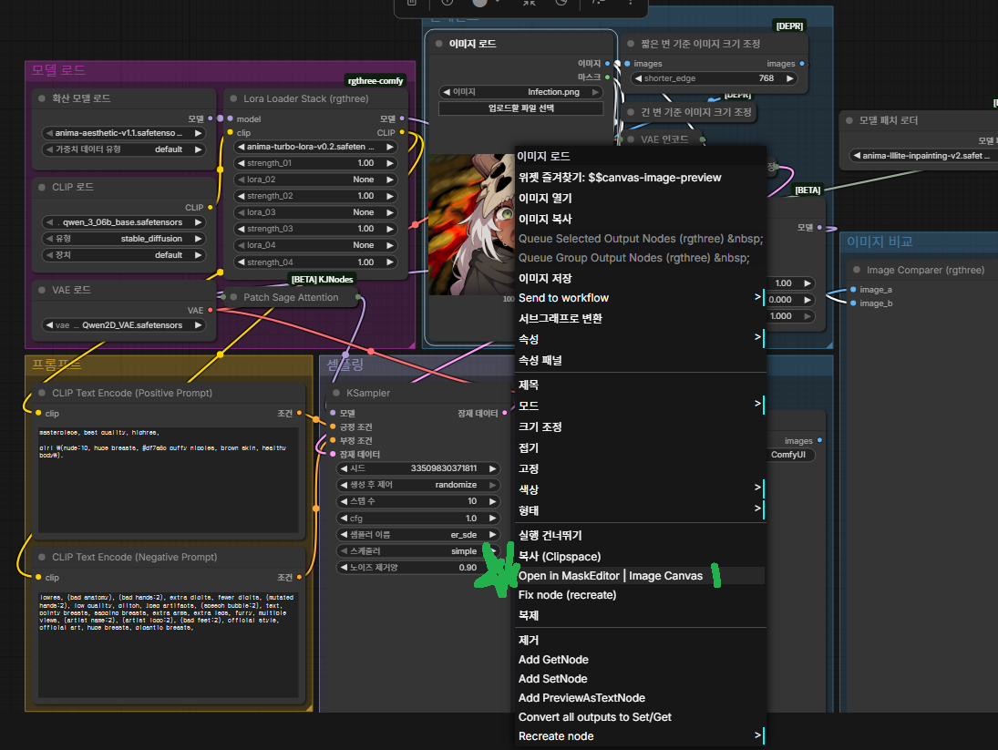Screen dimensions: 998x750
Task: Click the 업로드할 파일 선택 upload button
Action: coord(520,108)
